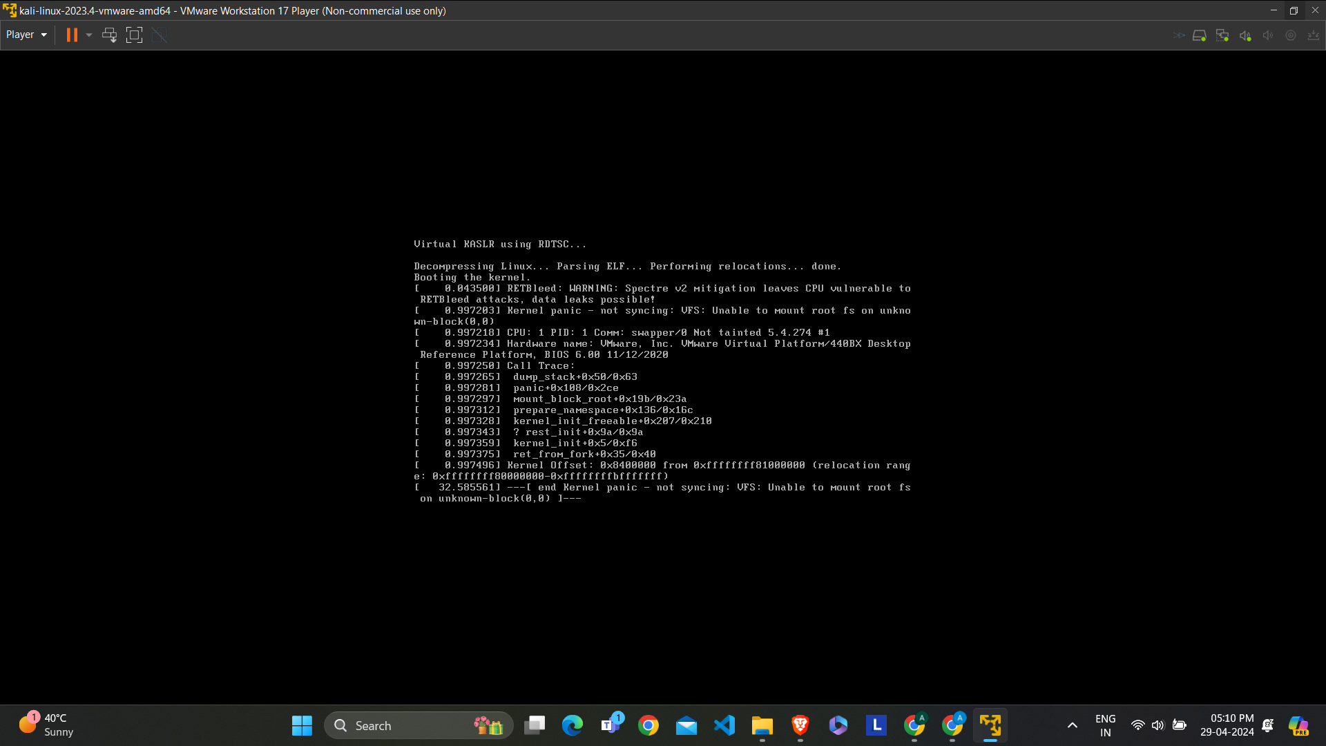Click the 'mount_block_root+0x19b/0x23a' line
This screenshot has width=1326, height=746.
point(551,399)
